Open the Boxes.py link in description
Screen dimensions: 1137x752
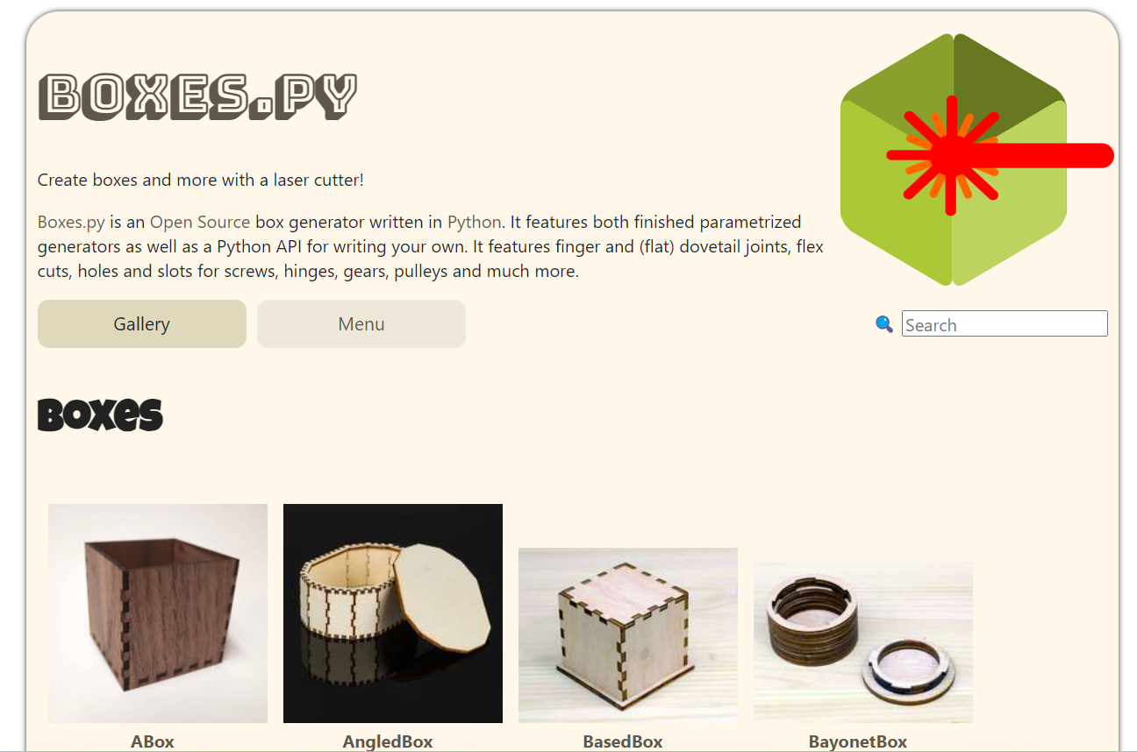(x=71, y=222)
